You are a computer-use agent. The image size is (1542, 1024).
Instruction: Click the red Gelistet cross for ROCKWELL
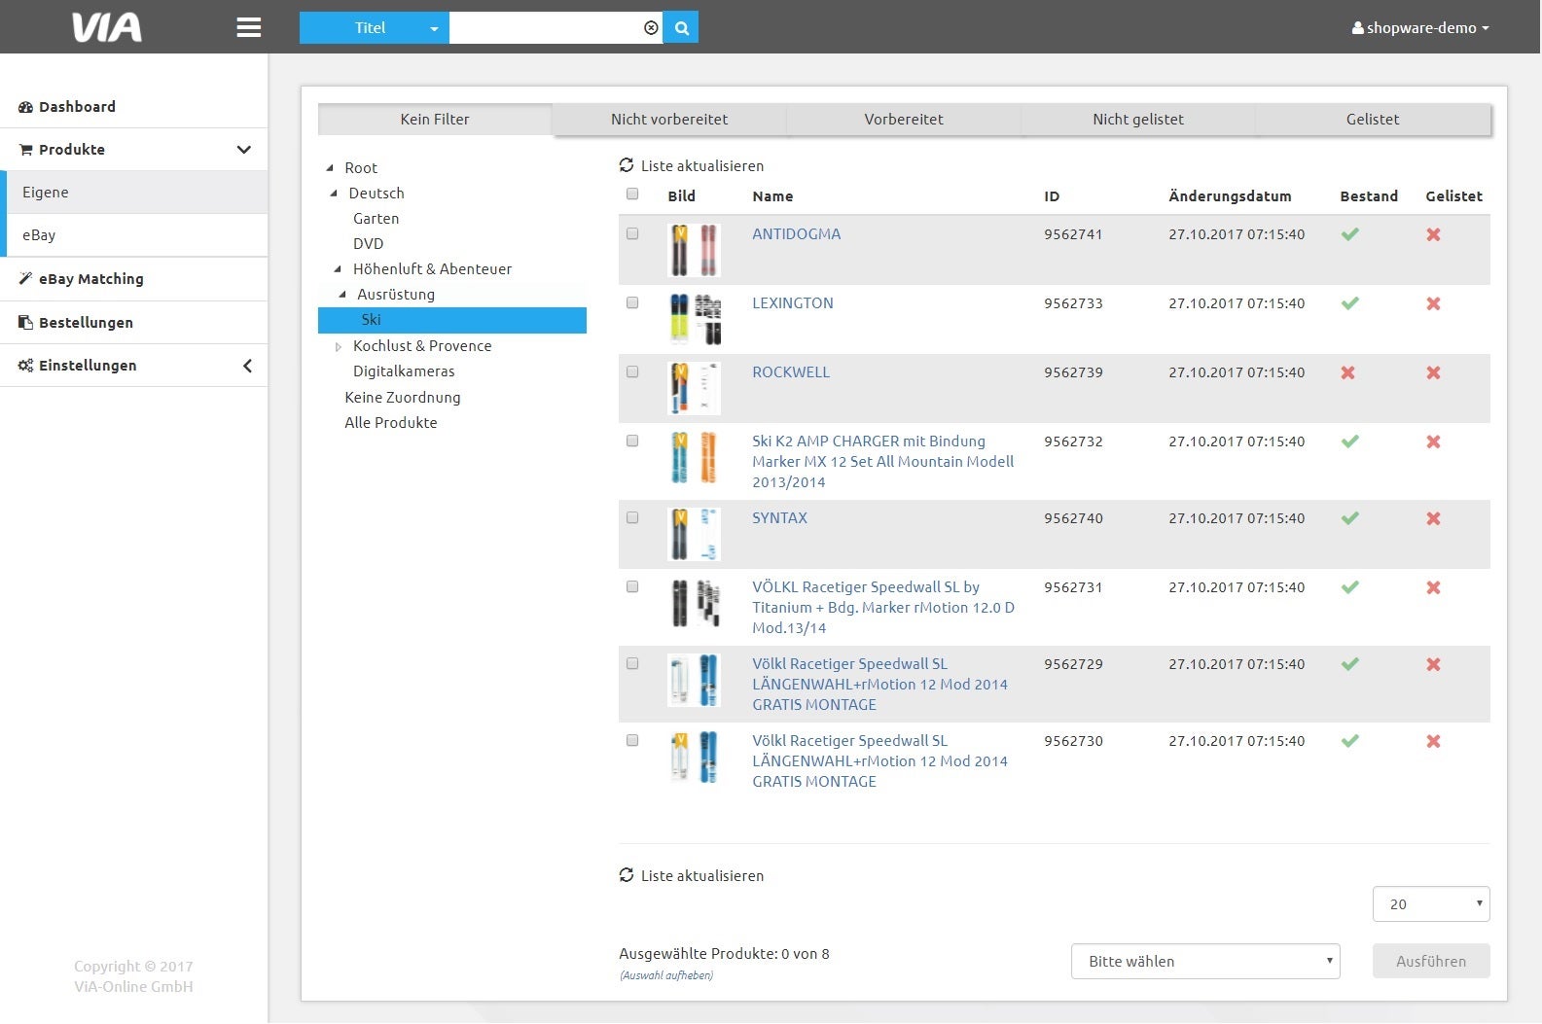coord(1433,372)
